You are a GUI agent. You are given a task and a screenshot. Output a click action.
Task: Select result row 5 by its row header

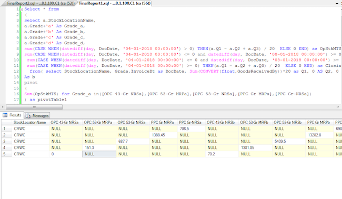tap(6, 154)
